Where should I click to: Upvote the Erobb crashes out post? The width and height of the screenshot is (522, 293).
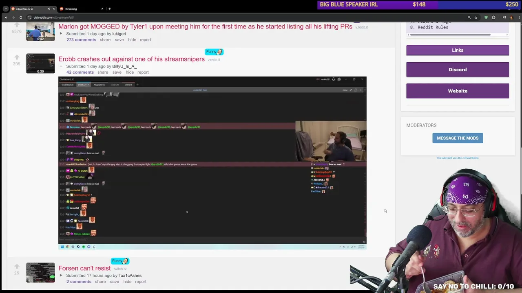(17, 57)
